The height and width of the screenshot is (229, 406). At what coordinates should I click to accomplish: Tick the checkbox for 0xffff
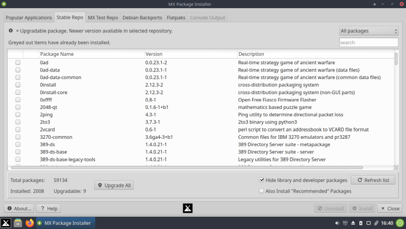pos(18,100)
